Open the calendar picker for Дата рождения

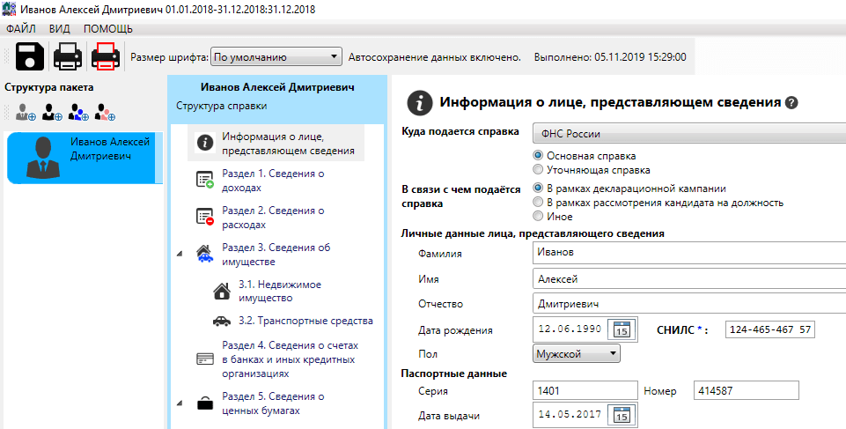(x=622, y=329)
